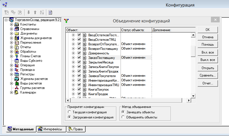Screen dimensions: 229x136
Task: Click the Календари icon in tree
Action: pyautogui.click(x=17, y=92)
